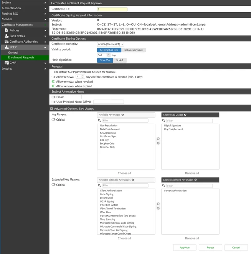This screenshot has height=254, width=251.
Task: Collapse Advanced Options Key Usages section
Action: coord(51,109)
